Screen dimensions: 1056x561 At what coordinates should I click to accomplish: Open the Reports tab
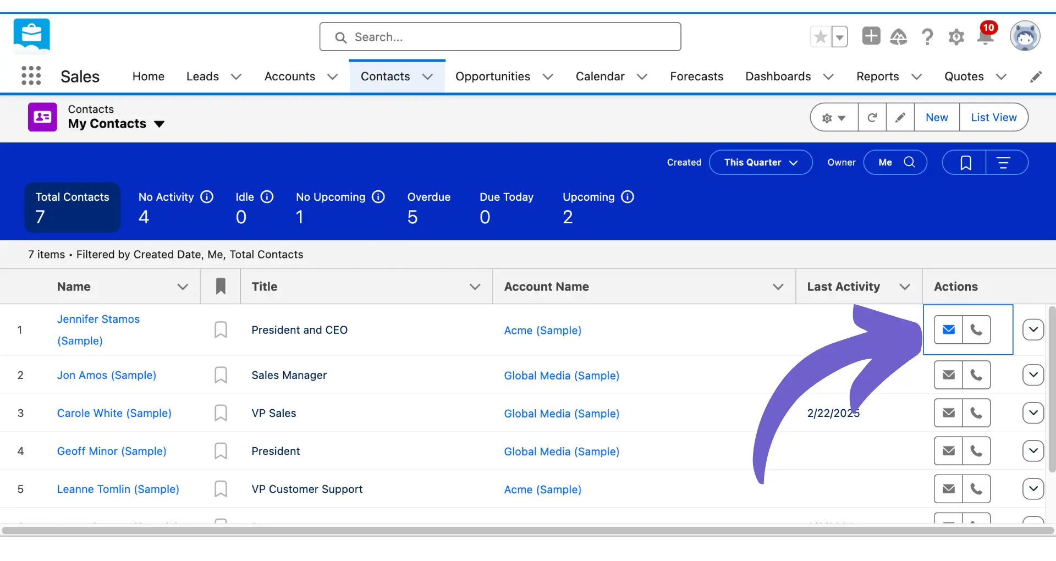coord(877,76)
